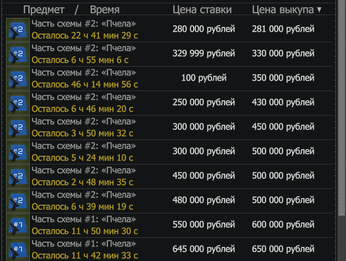Image resolution: width=346 pixels, height=261 pixels.
Task: Click 329 999 рублей bid price
Action: (x=204, y=54)
